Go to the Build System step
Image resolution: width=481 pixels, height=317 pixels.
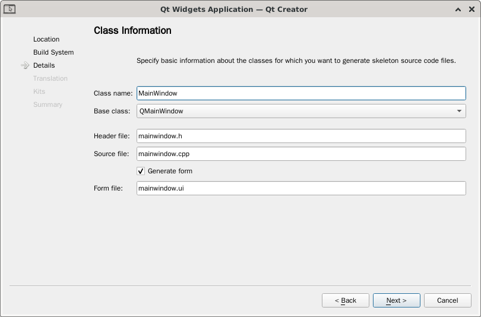(53, 52)
